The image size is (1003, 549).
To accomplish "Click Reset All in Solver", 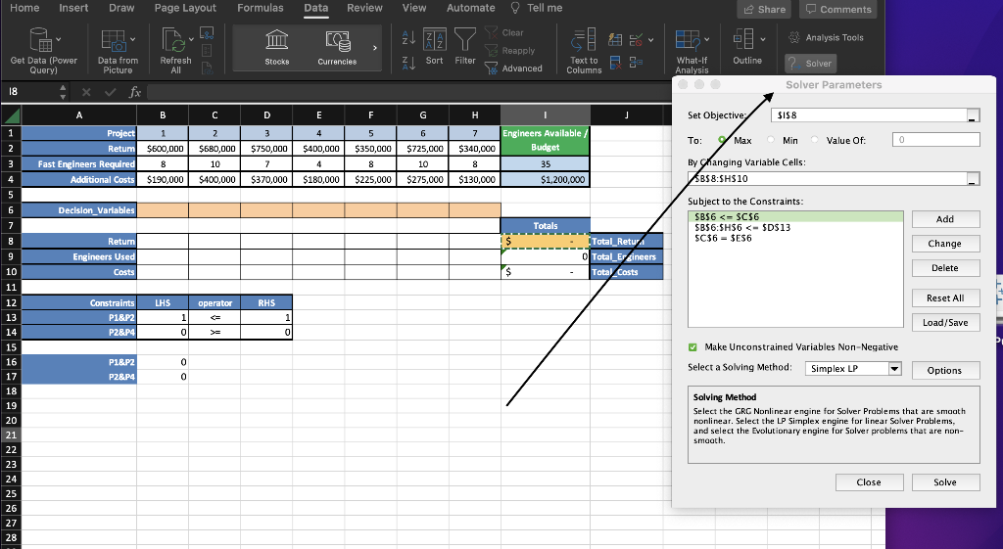I will [945, 297].
